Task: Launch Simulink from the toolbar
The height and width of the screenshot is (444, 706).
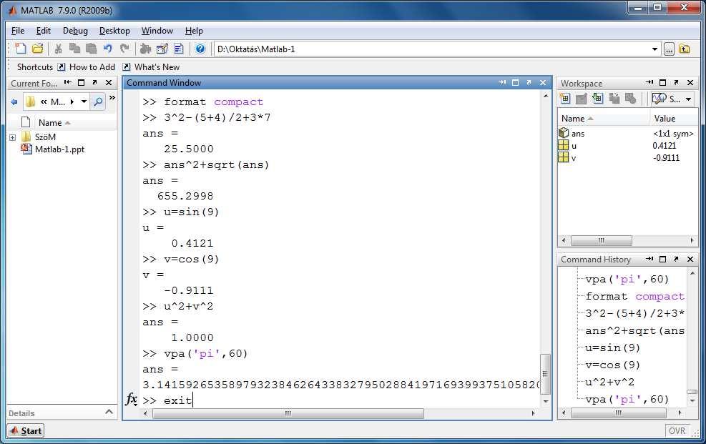Action: [x=145, y=49]
